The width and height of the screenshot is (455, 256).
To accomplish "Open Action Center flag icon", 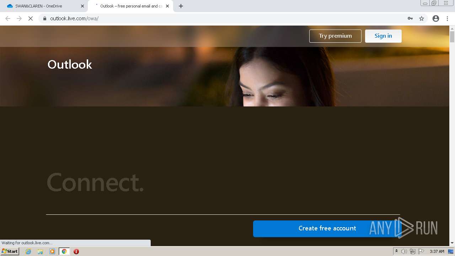I will [x=421, y=251].
